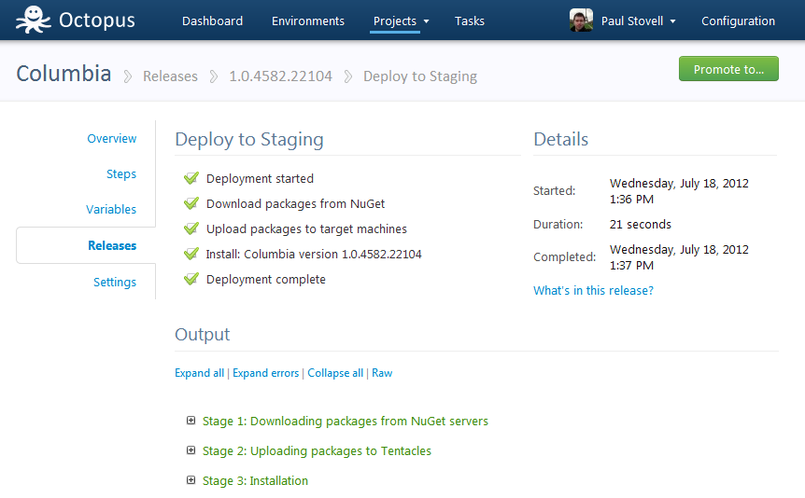The height and width of the screenshot is (498, 805).
Task: Open the Configuration menu item
Action: tap(739, 21)
